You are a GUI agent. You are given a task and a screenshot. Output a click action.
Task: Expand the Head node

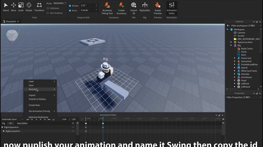pyautogui.click(x=235, y=80)
